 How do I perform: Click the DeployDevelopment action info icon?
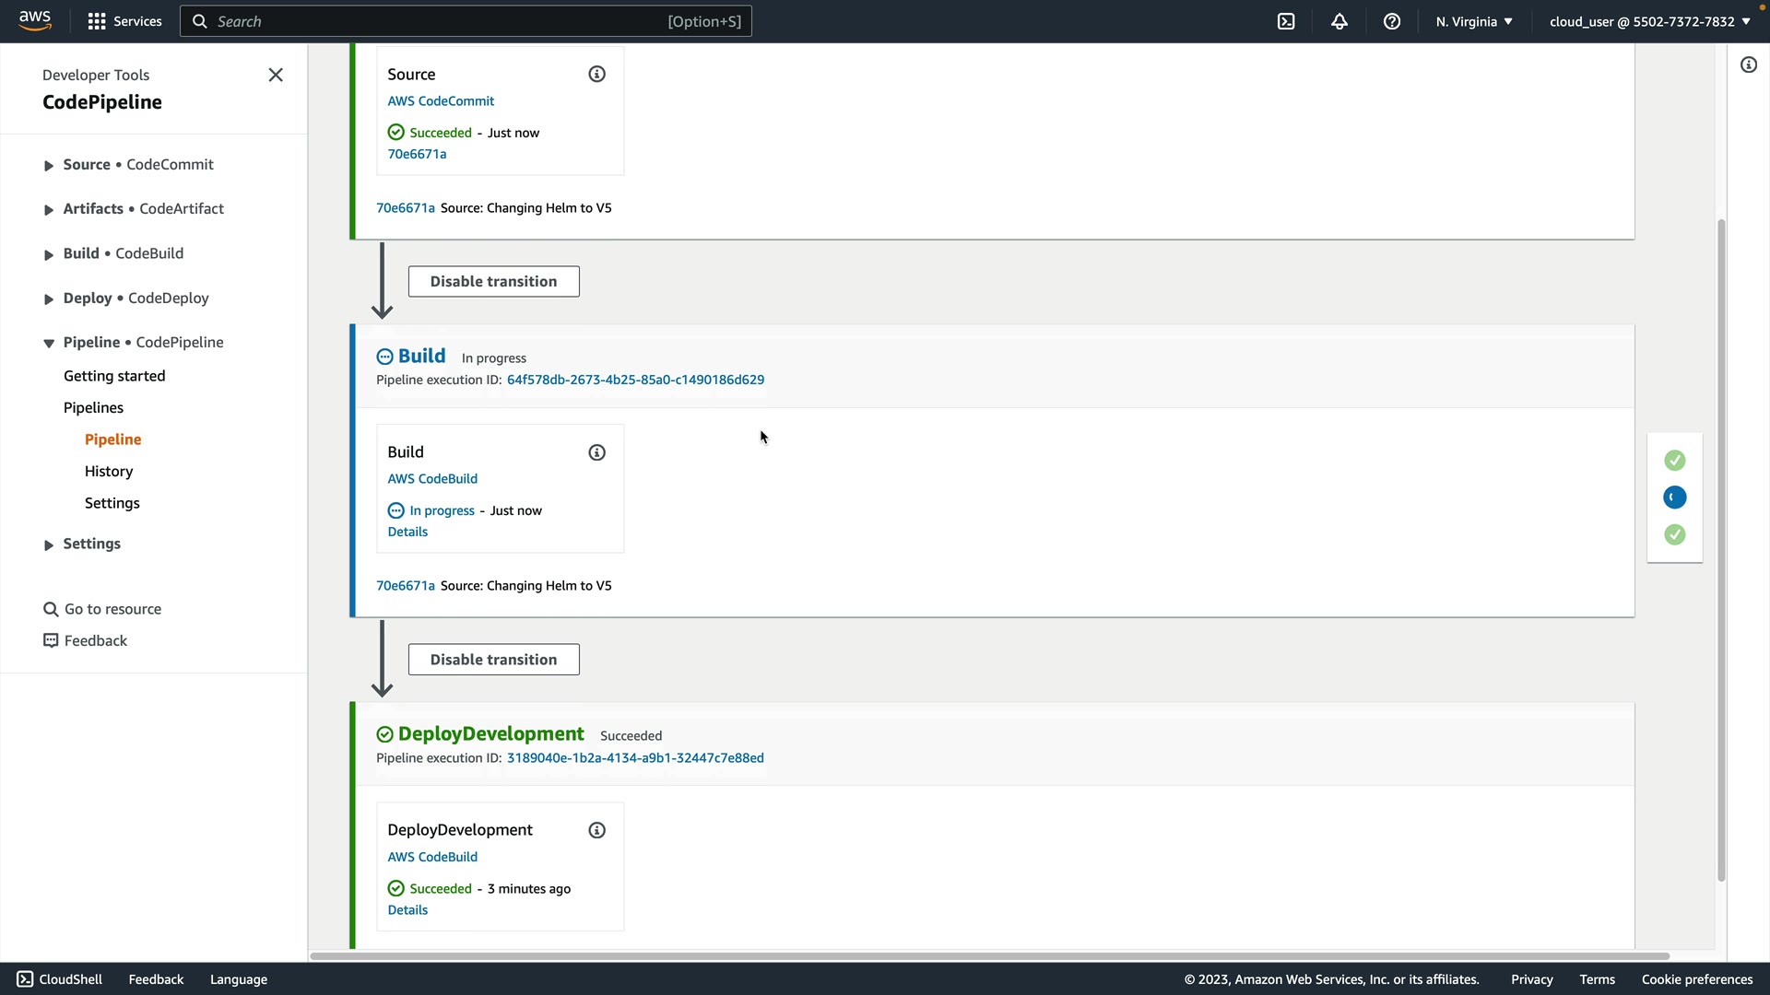pyautogui.click(x=597, y=830)
